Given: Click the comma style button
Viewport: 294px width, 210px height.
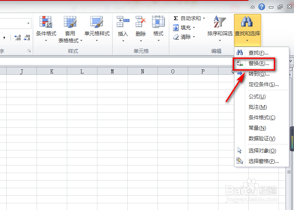Looking at the screenshot, I should point(4,38).
